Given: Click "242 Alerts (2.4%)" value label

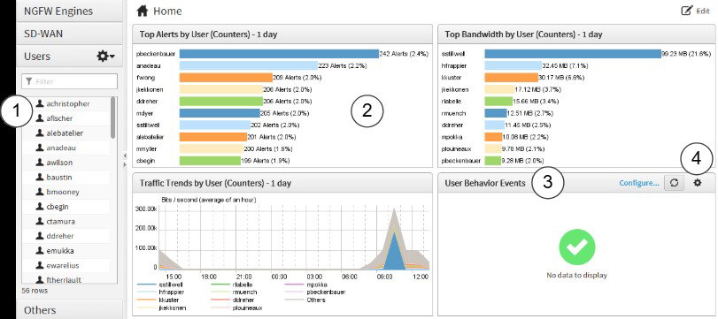Looking at the screenshot, I should coord(404,54).
